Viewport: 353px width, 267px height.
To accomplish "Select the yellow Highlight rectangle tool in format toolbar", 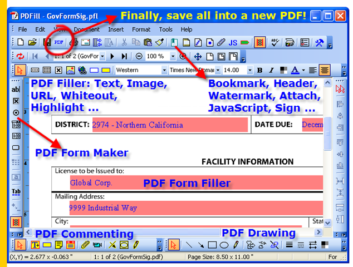I will [106, 71].
